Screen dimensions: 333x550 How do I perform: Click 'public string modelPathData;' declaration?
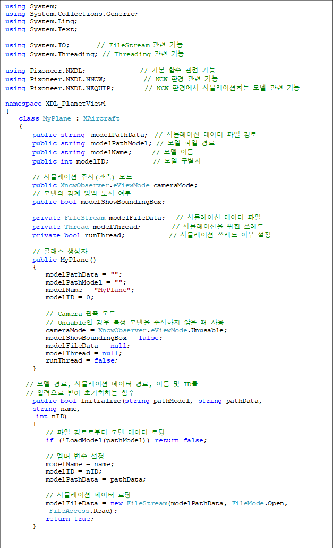point(90,135)
